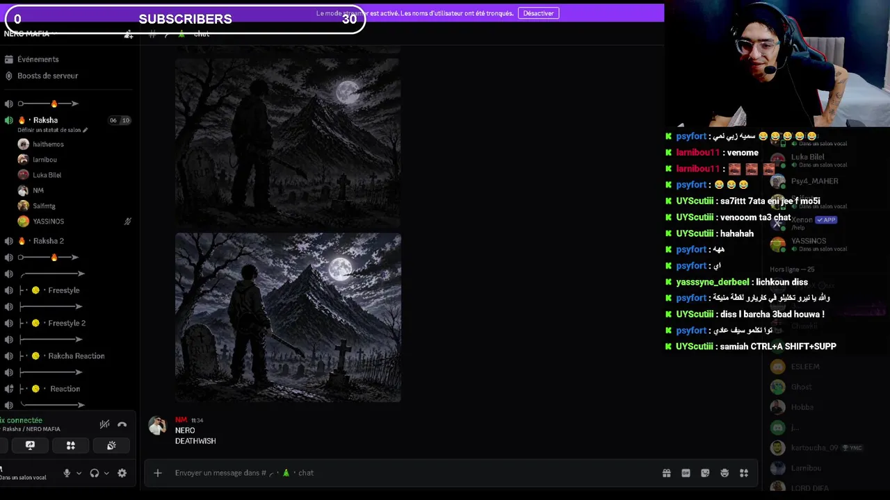Image resolution: width=890 pixels, height=500 pixels.
Task: Toggle headphones deafen in user panel
Action: coord(95,473)
